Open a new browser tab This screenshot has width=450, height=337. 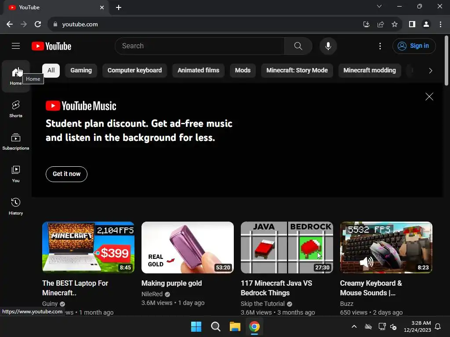[119, 8]
